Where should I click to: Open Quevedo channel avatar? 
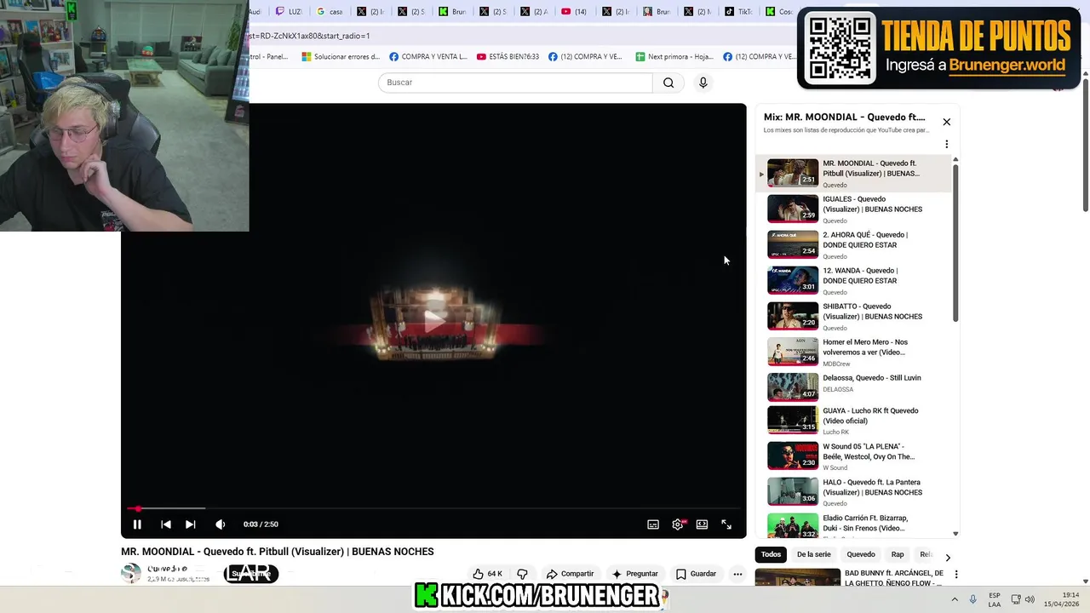click(131, 573)
